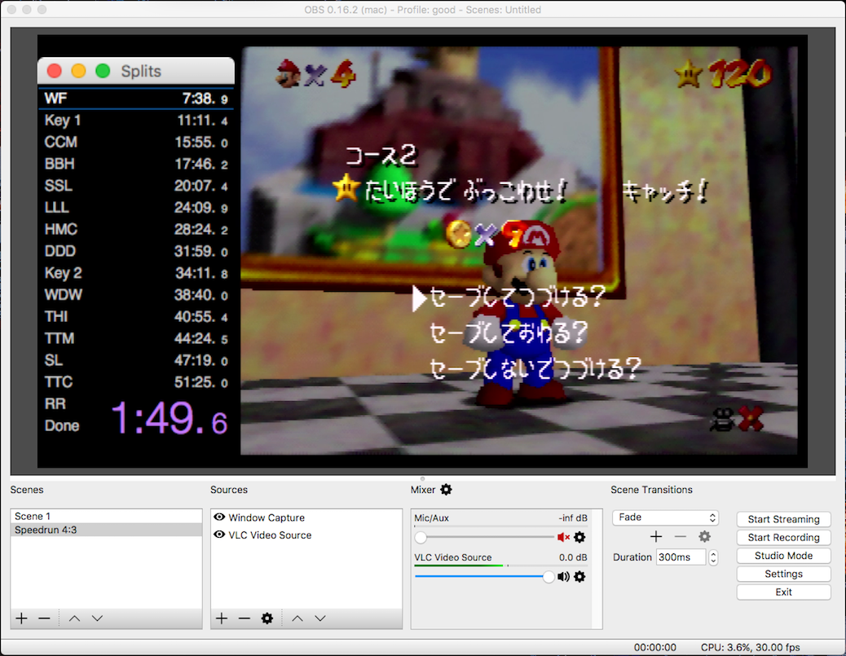Viewport: 846px width, 656px height.
Task: Select Scene 1 in Scenes list
Action: pyautogui.click(x=106, y=517)
